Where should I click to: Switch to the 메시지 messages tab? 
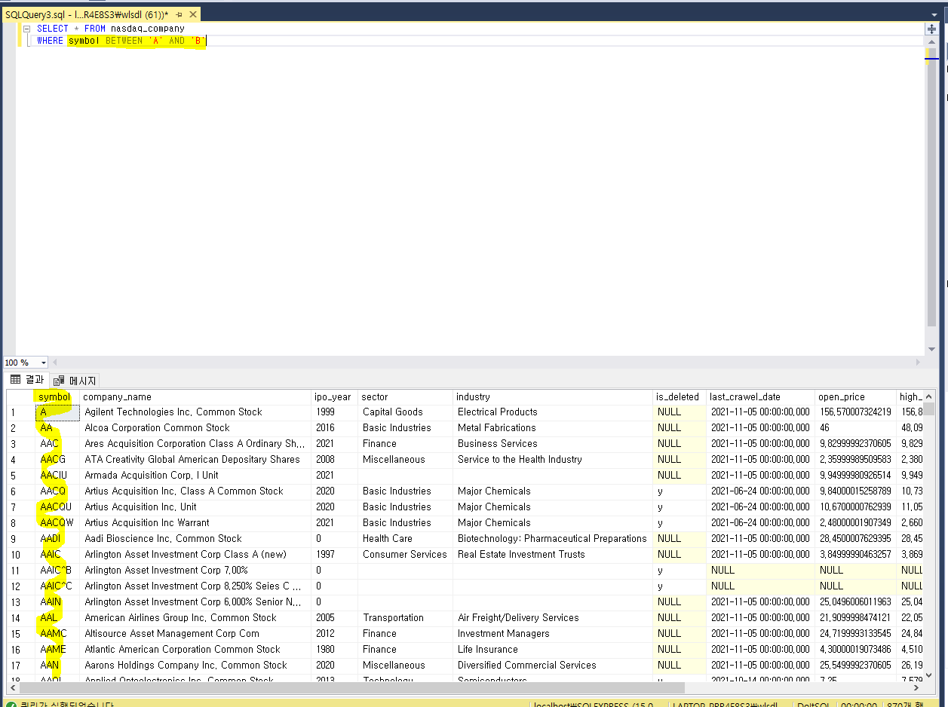click(x=75, y=381)
